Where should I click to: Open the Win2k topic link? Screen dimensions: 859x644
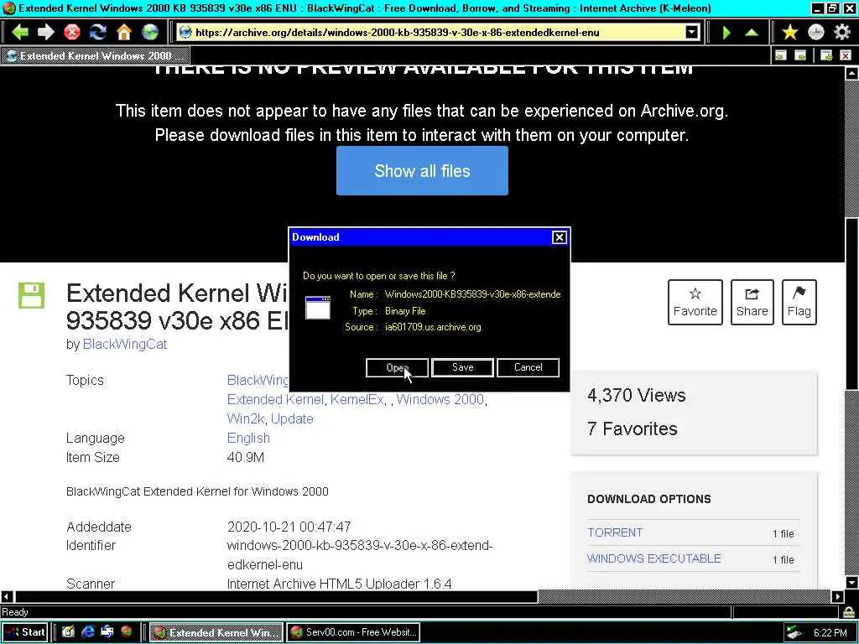point(246,419)
